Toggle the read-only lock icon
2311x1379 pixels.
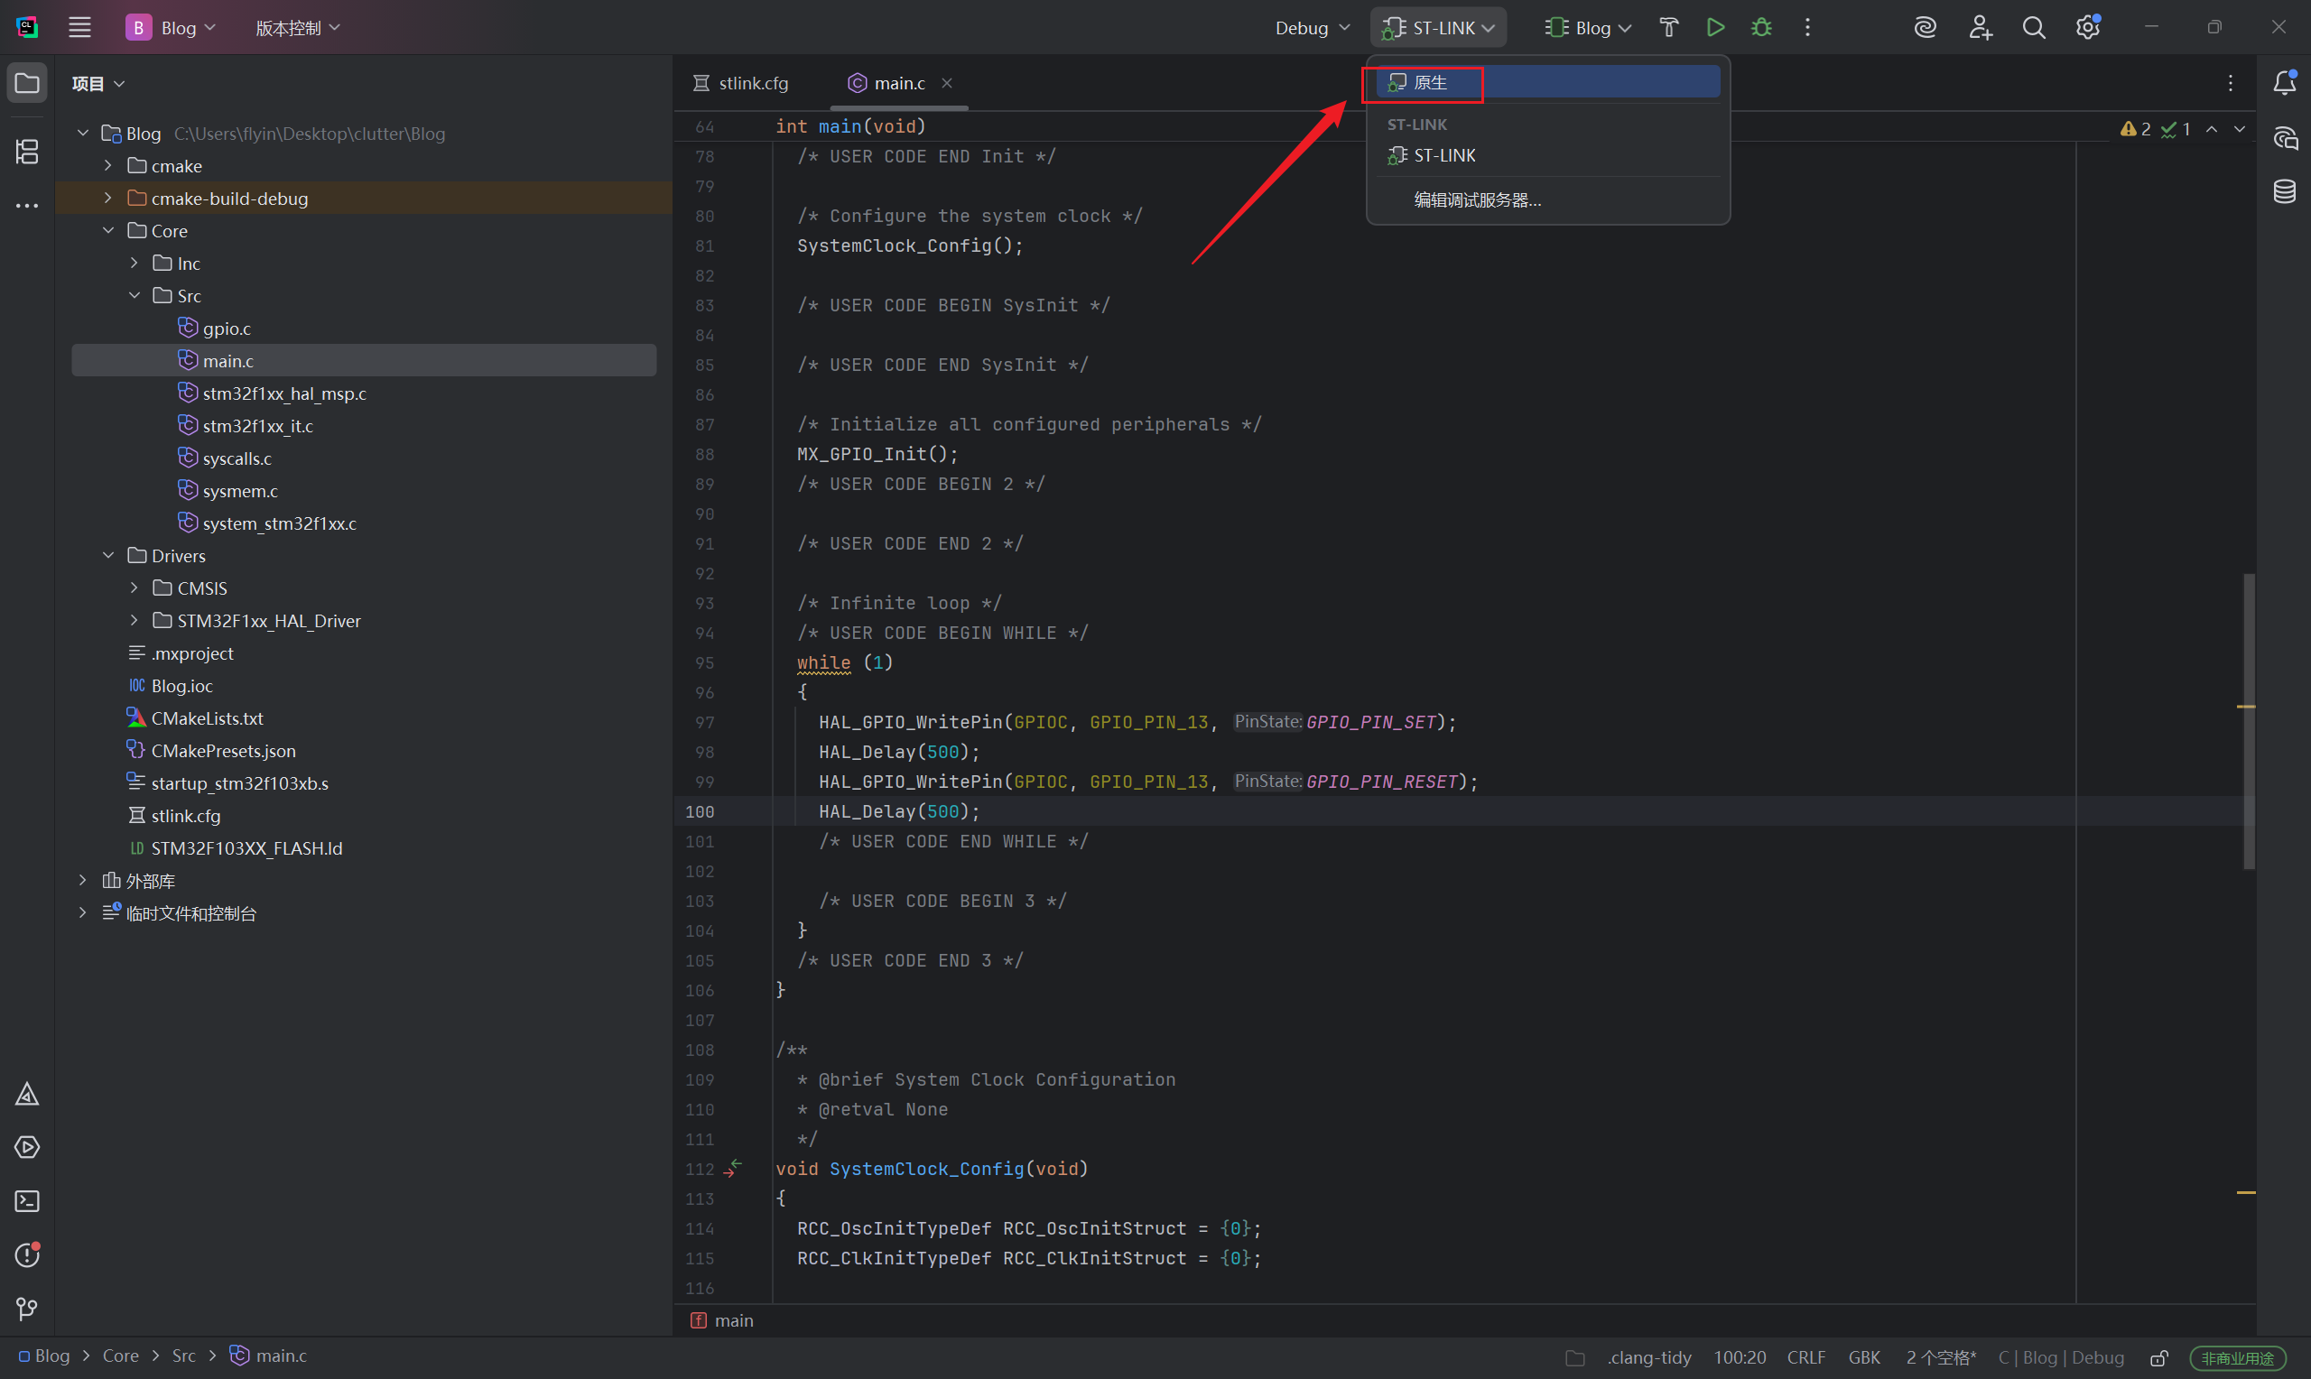[2158, 1357]
